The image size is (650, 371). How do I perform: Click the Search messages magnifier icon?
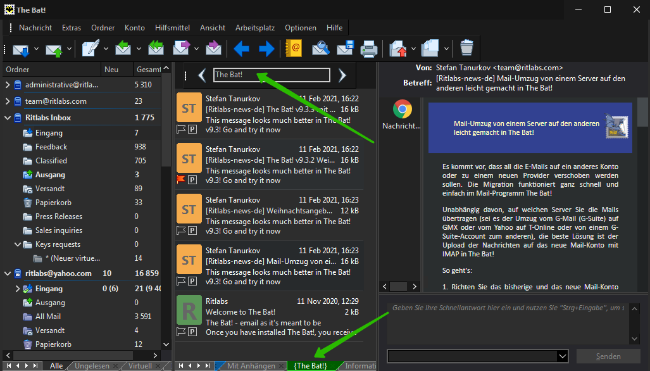point(321,49)
